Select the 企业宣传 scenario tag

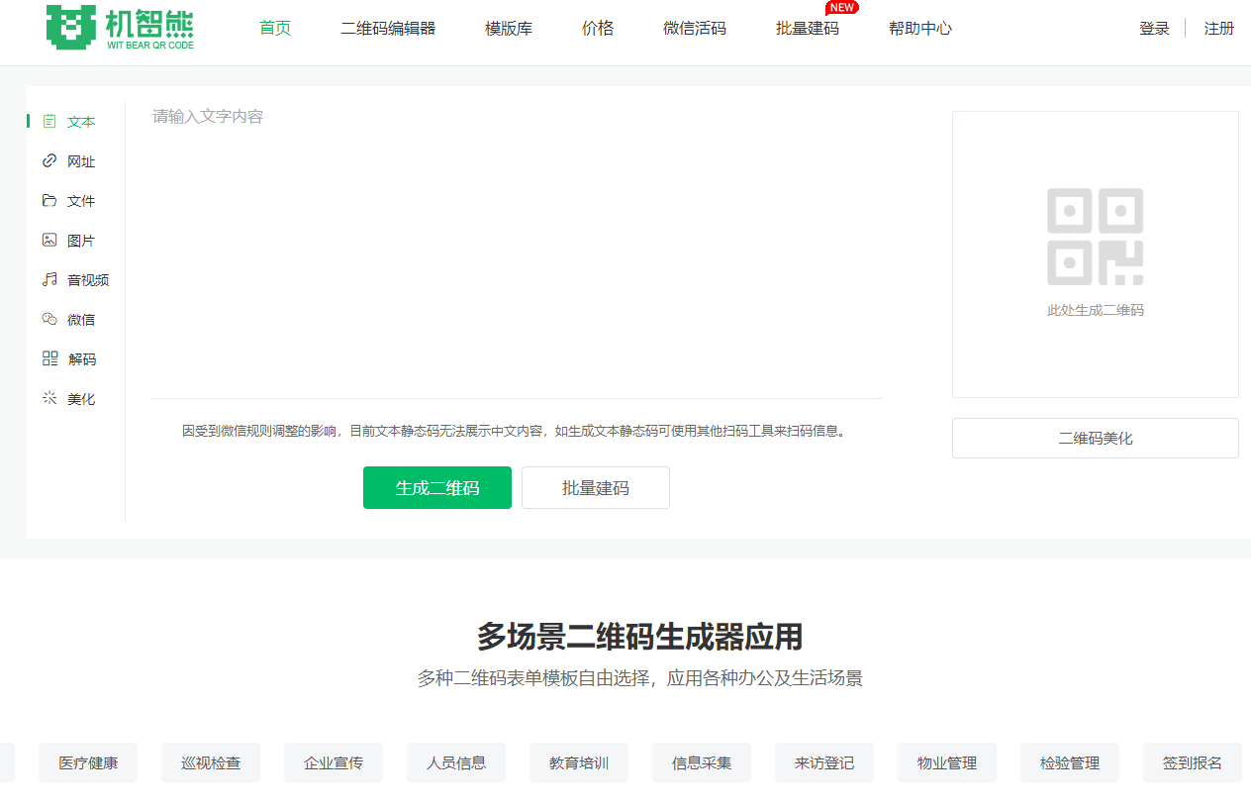tap(334, 762)
